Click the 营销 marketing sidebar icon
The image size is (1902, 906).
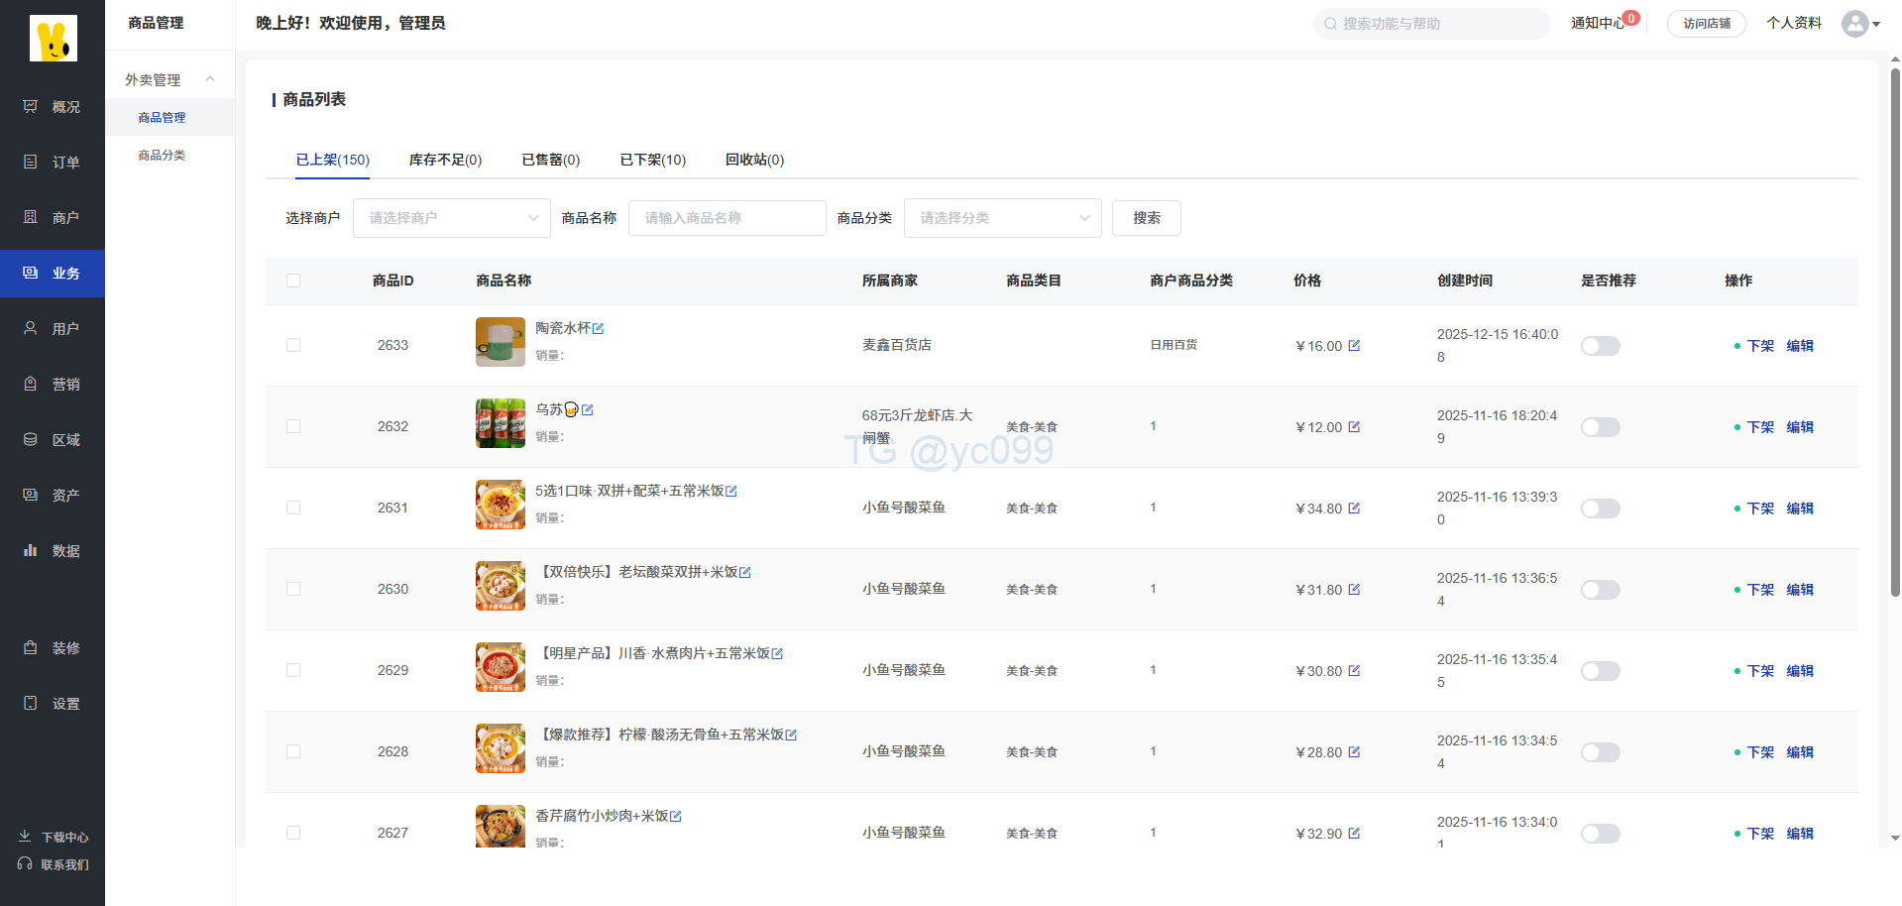click(31, 384)
